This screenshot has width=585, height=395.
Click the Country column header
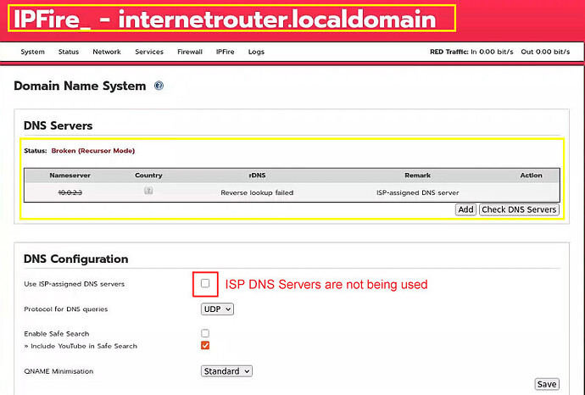coord(148,175)
